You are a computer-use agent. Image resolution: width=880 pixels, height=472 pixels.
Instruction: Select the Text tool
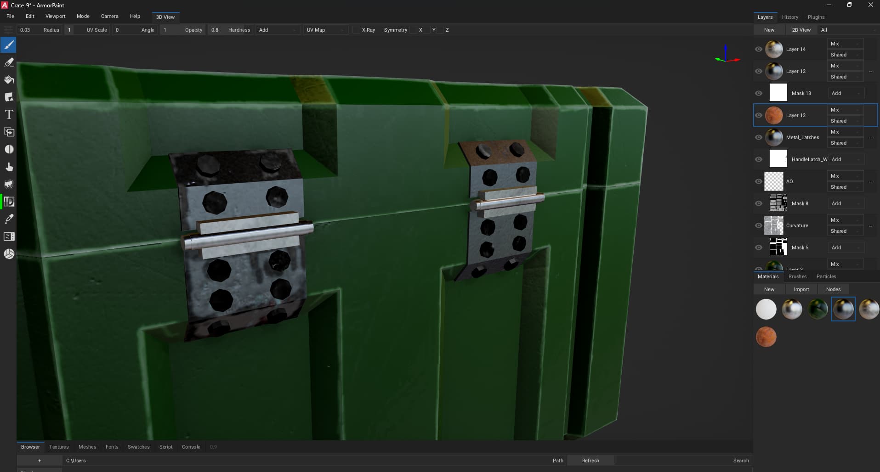pyautogui.click(x=9, y=114)
